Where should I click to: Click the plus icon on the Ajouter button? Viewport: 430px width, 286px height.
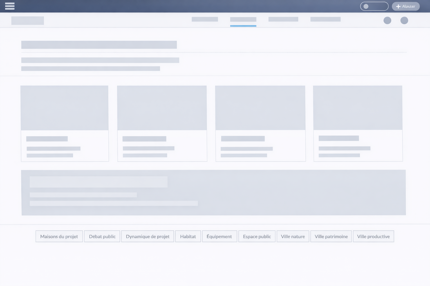pyautogui.click(x=398, y=6)
